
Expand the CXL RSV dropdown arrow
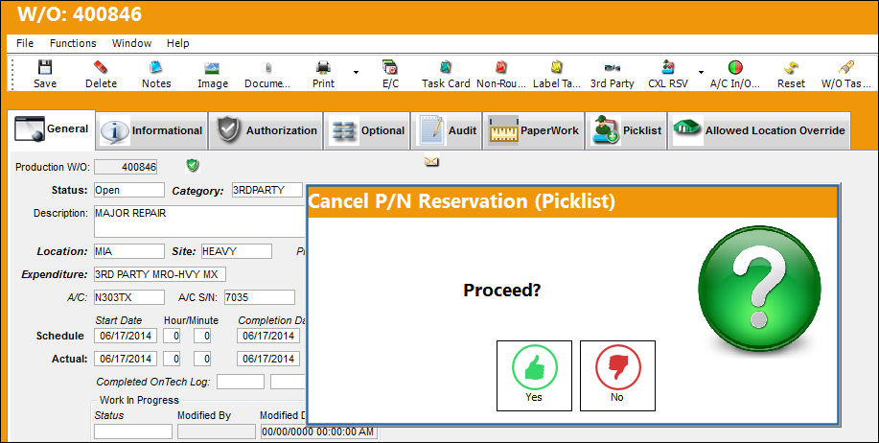click(702, 72)
